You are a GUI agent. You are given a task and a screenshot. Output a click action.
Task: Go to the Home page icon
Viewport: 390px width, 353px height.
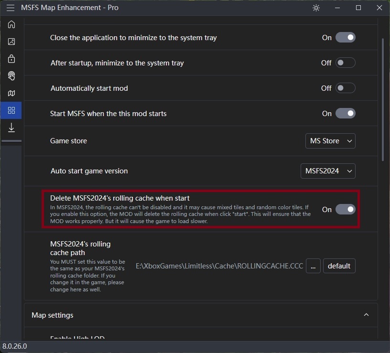click(x=11, y=24)
